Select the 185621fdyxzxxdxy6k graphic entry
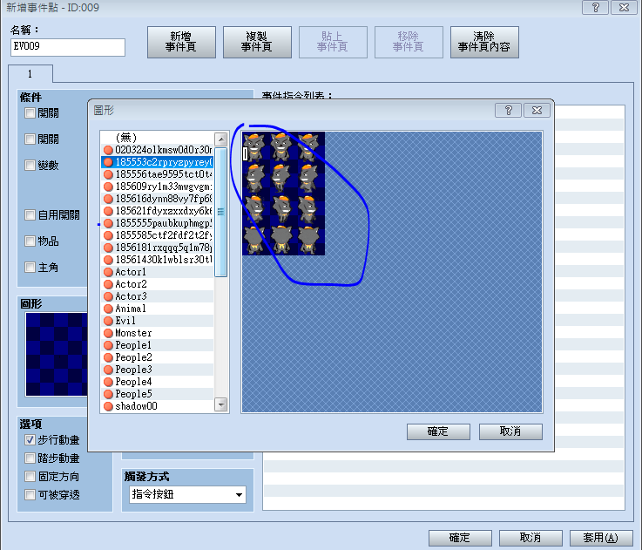 pos(157,211)
